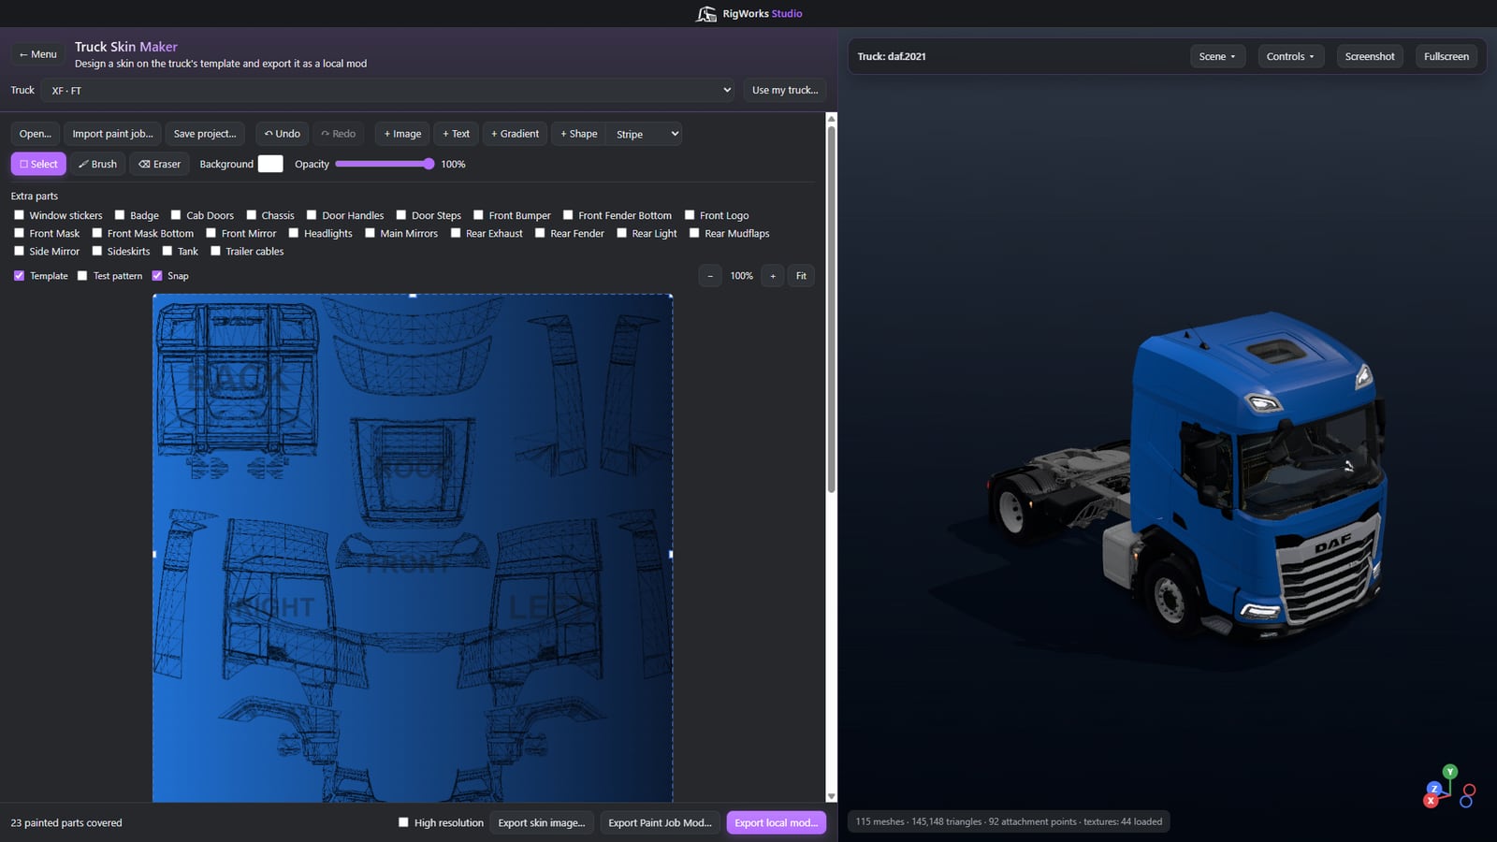Adjust the Opacity slider
This screenshot has height=842, width=1497.
[x=385, y=164]
